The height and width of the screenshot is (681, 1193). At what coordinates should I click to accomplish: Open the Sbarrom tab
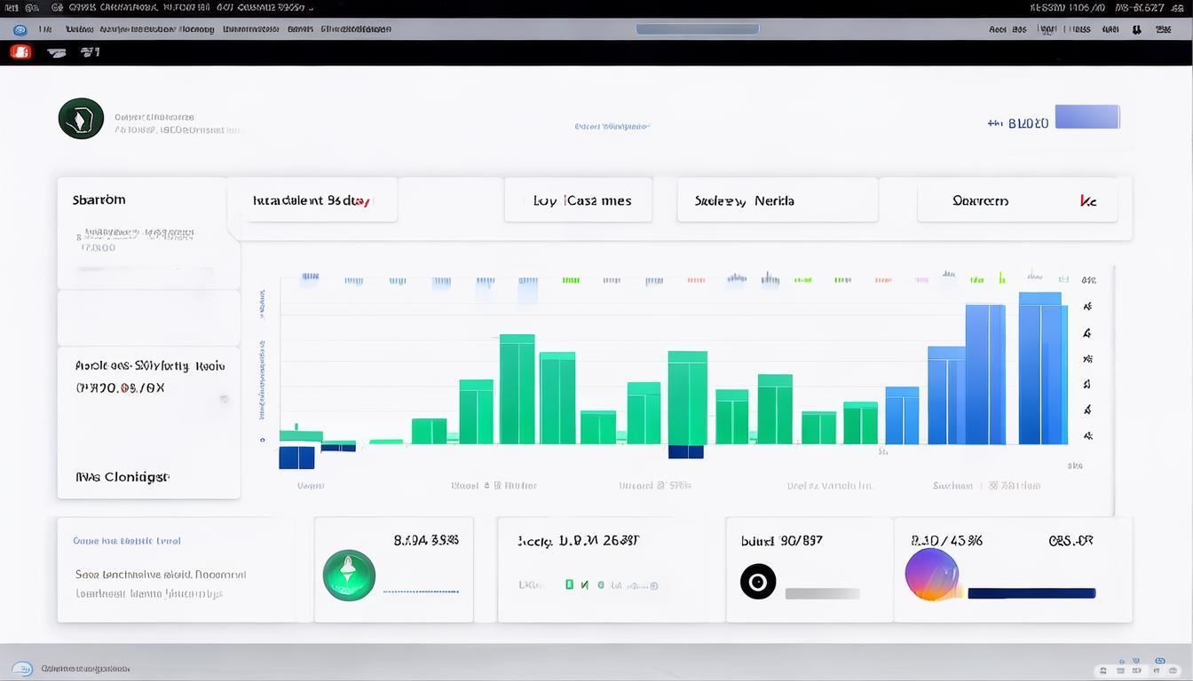pos(99,200)
